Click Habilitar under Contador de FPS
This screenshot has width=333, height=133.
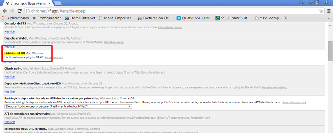coord(10,32)
